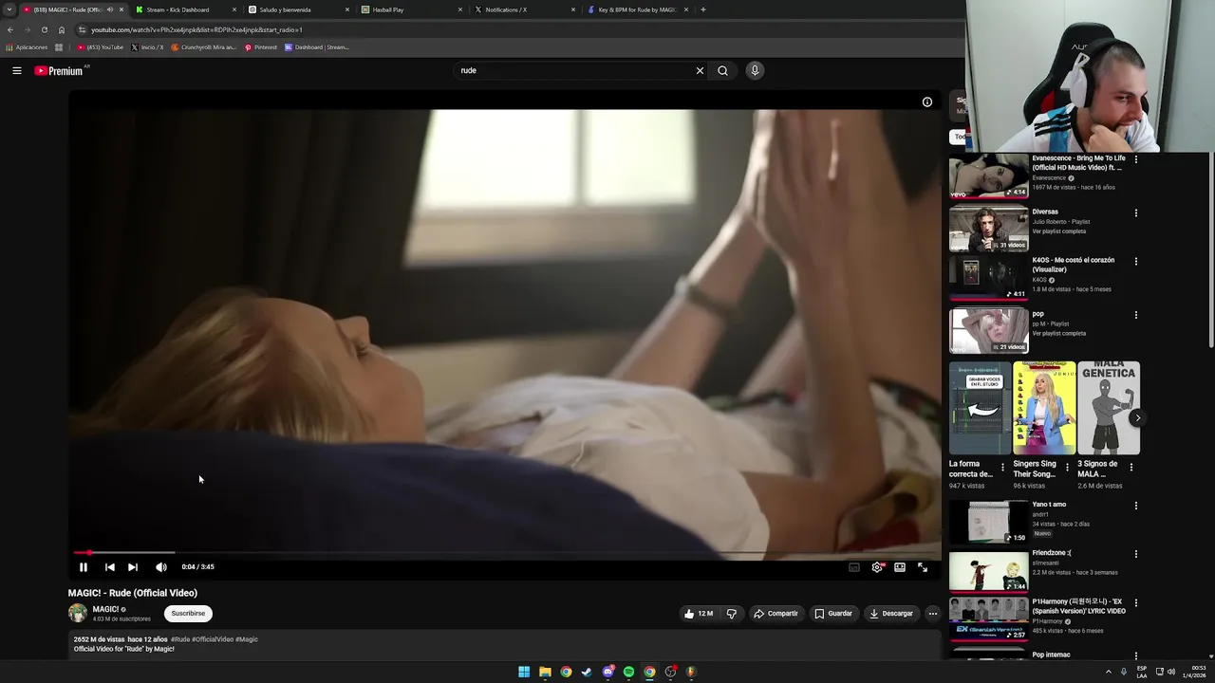Screen dimensions: 1215x683
Task: Open Windows Start menu
Action: click(x=524, y=672)
